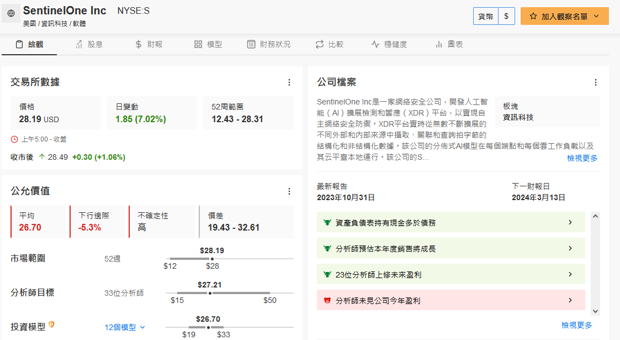Click the 價差 19.43 - 32.61 card
This screenshot has height=340, width=620.
click(x=246, y=222)
